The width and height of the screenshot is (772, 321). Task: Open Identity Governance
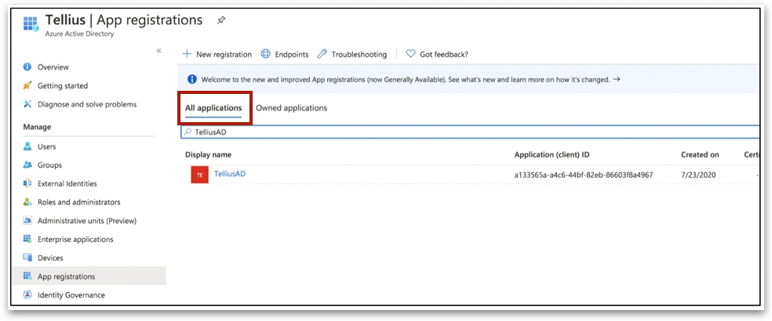point(71,295)
